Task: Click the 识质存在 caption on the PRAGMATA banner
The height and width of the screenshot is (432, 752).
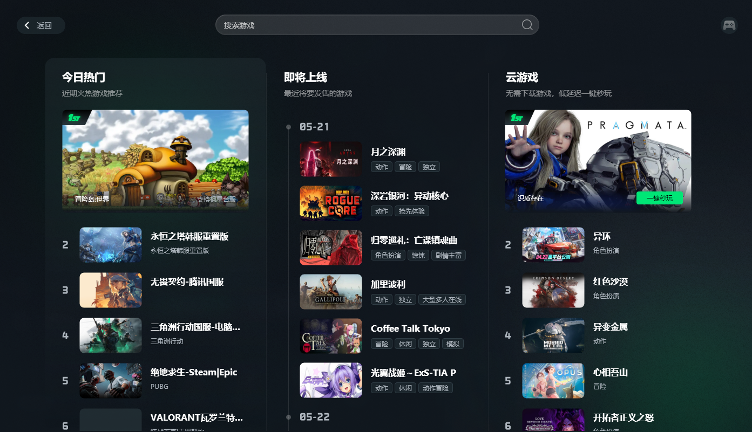Action: coord(531,198)
